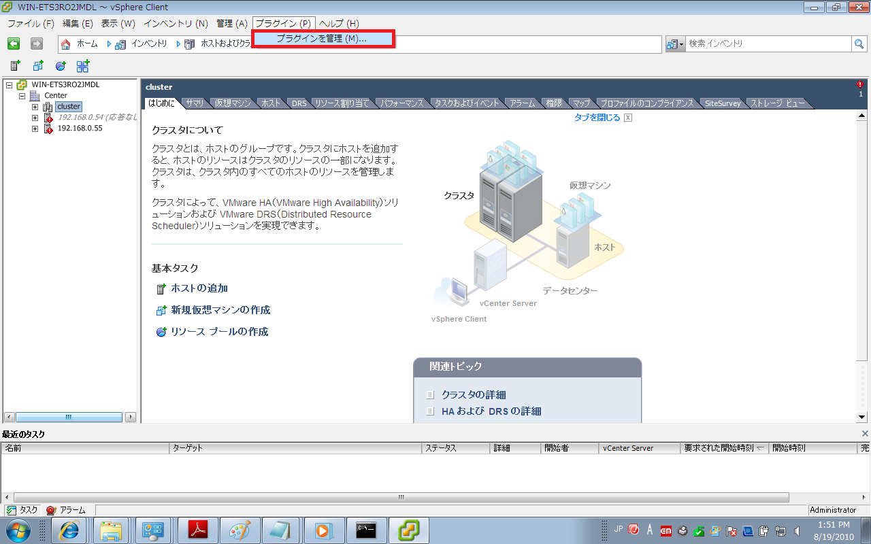Click the gray forward navigation arrow

point(37,44)
